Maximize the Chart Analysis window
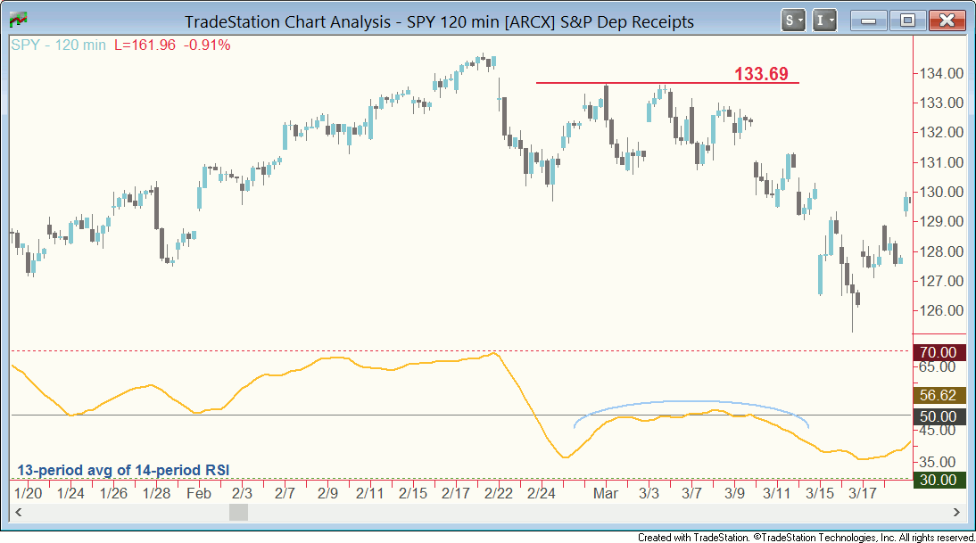 click(x=907, y=20)
